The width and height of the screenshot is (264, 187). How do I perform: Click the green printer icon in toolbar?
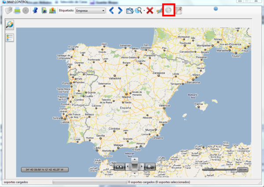17,10
